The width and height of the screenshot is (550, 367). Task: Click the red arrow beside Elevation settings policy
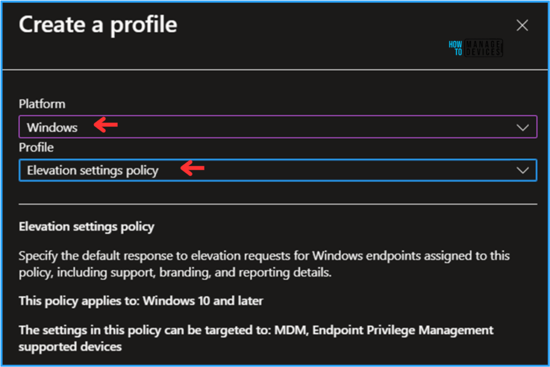click(x=193, y=169)
